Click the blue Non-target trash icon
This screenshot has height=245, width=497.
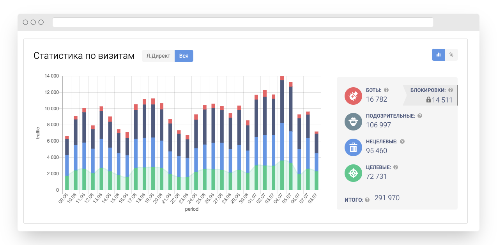coord(353,147)
